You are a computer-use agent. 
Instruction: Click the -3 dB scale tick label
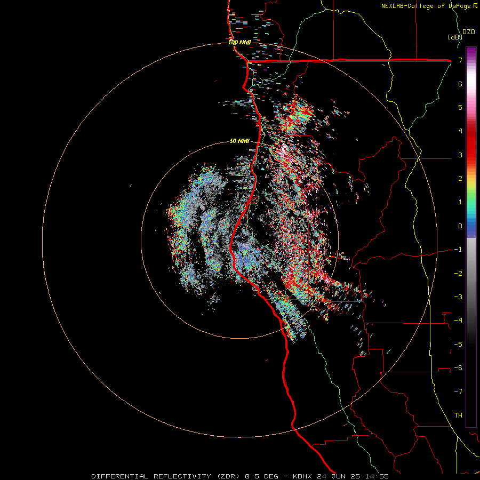click(x=458, y=297)
